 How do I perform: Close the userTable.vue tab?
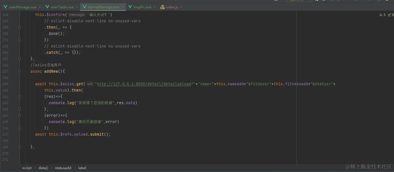[x=77, y=7]
